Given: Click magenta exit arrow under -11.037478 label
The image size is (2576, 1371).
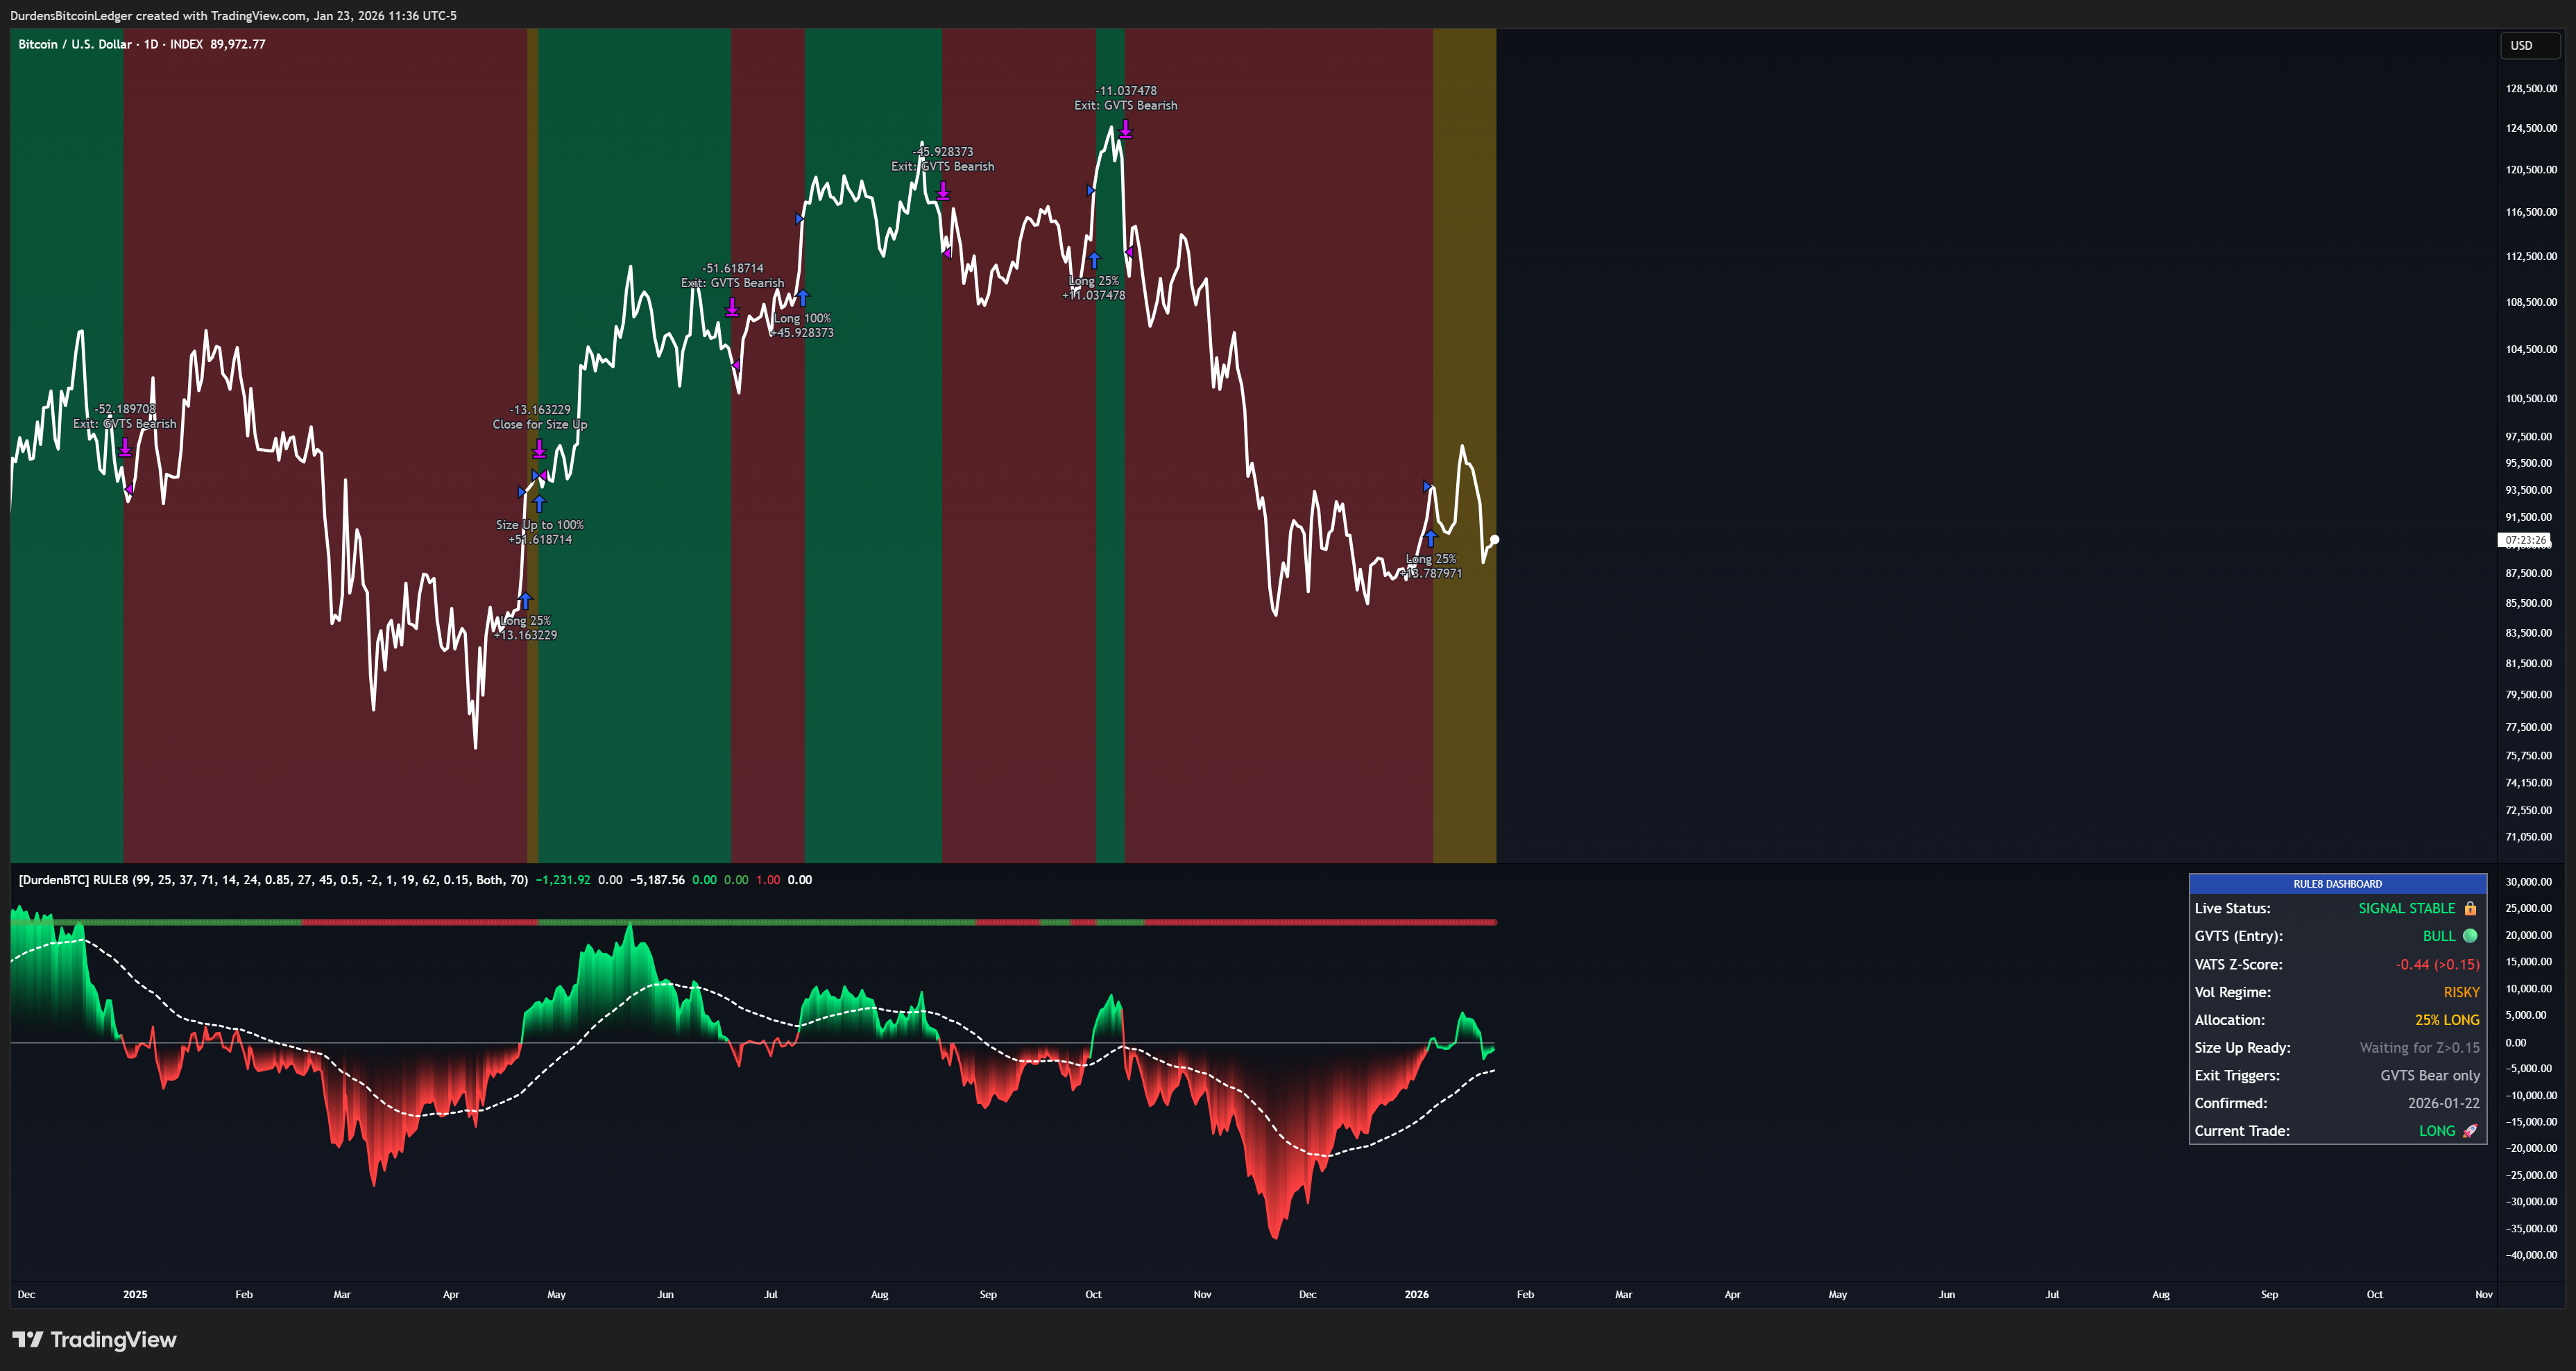Looking at the screenshot, I should (x=1125, y=129).
